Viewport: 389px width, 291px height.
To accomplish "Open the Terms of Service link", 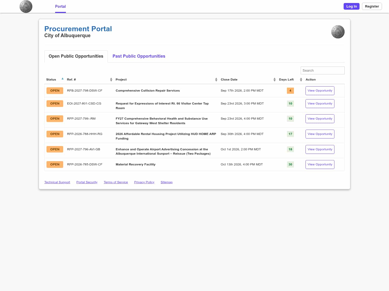I will click(x=116, y=182).
